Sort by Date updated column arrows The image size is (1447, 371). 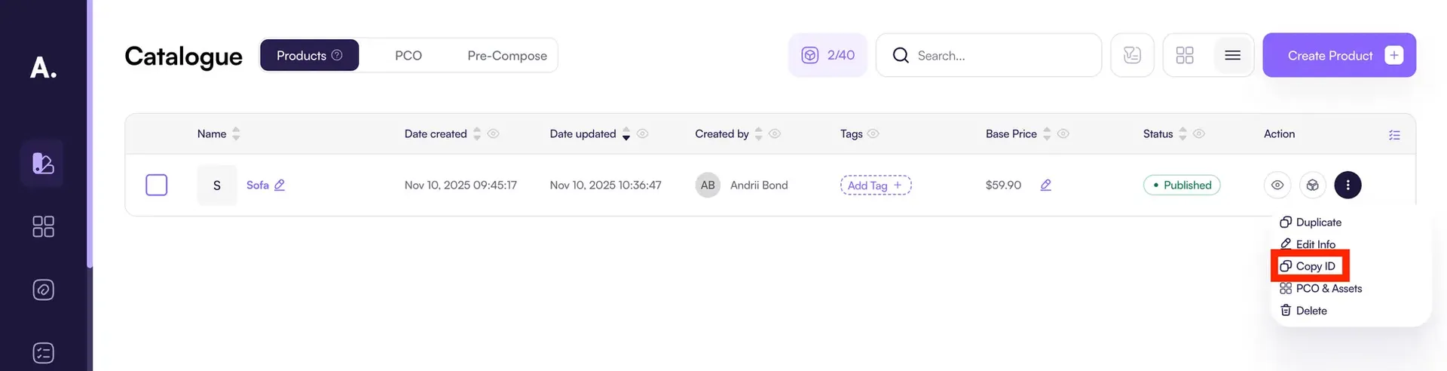coord(626,133)
